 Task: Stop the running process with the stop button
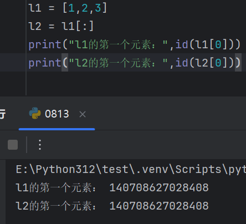(13, 145)
